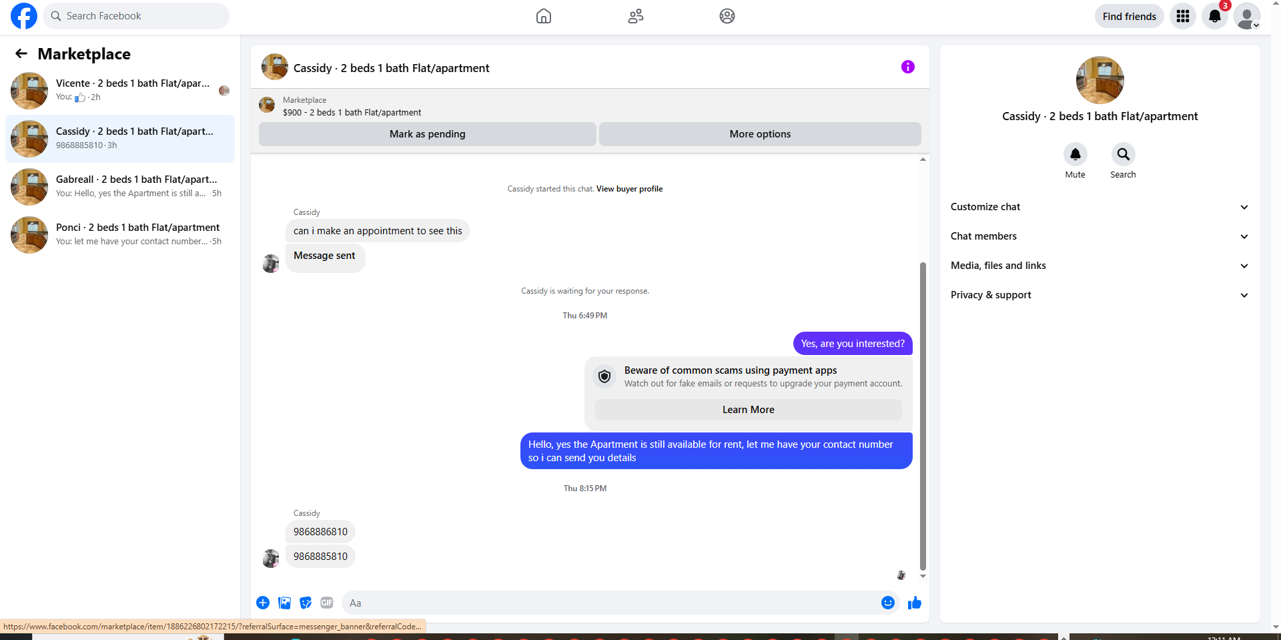The image size is (1281, 640).
Task: Select the message 9868885810 in chat
Action: [x=320, y=557]
